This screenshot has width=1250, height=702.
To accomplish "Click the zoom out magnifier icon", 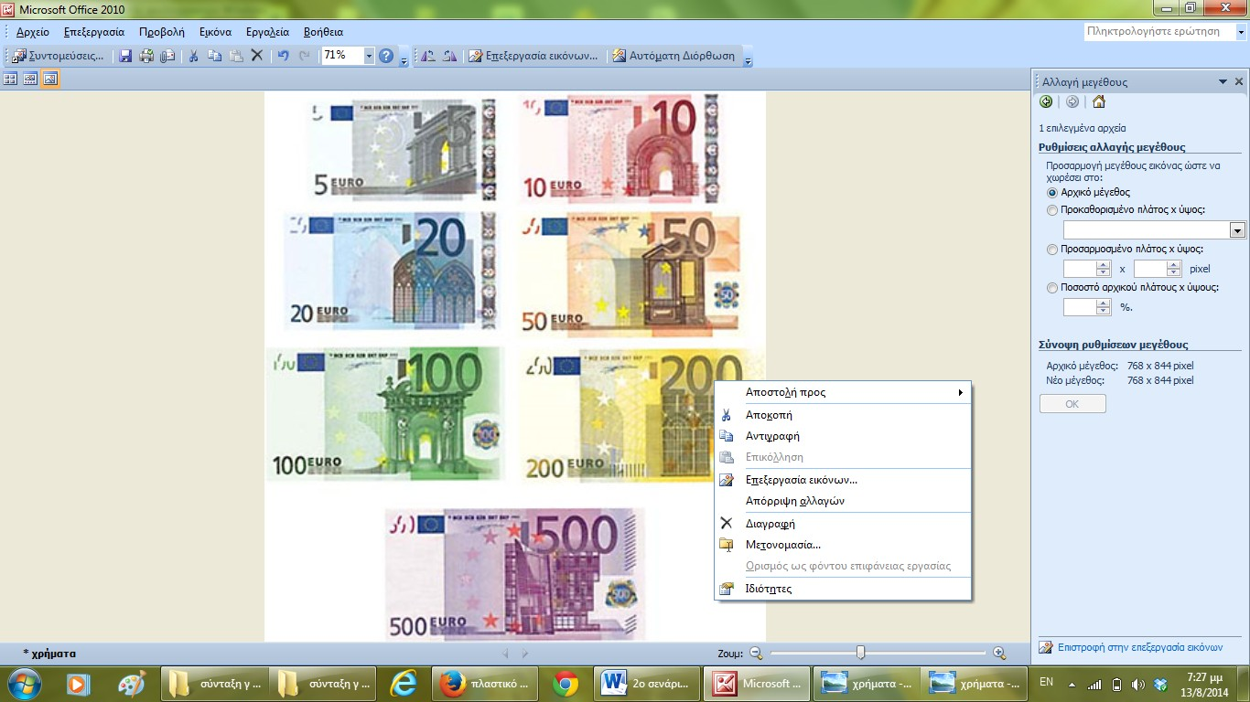I will pyautogui.click(x=756, y=653).
